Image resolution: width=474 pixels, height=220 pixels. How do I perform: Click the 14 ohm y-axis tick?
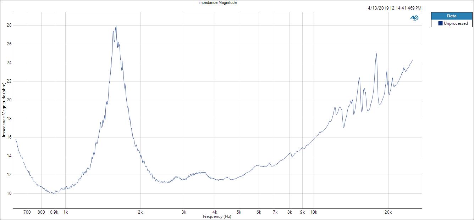(x=9, y=156)
